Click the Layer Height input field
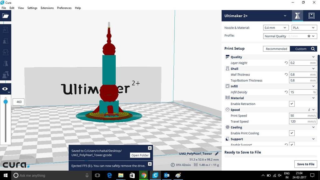The width and height of the screenshot is (320, 180). point(303,63)
